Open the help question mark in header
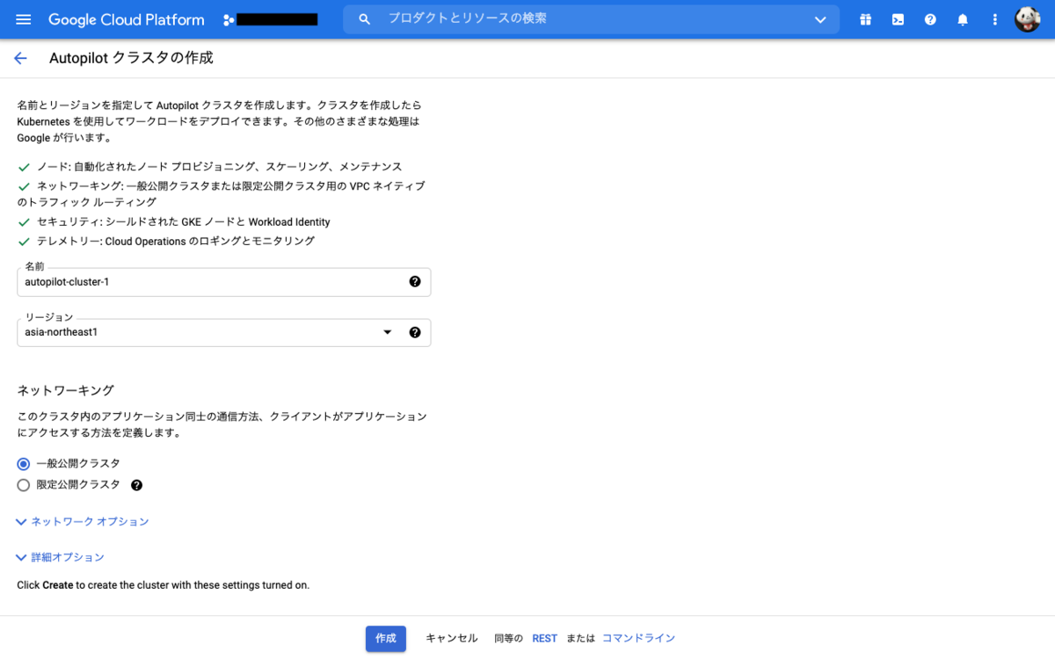This screenshot has width=1055, height=659. (x=930, y=19)
